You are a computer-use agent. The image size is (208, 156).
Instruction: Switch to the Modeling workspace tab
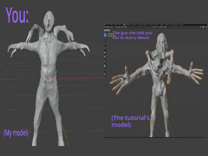pyautogui.click(x=129, y=25)
